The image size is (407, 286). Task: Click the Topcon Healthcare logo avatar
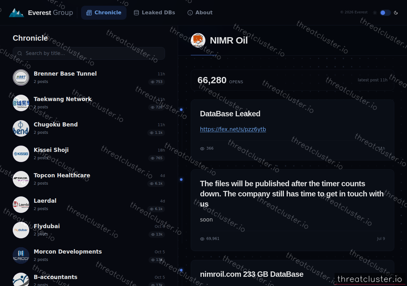[x=21, y=179]
